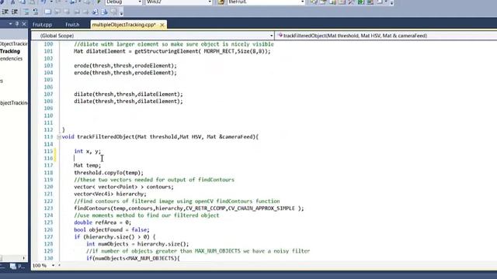The image size is (497, 279).
Task: Toggle the auto-hide pin of side panel
Action: (x=17, y=24)
